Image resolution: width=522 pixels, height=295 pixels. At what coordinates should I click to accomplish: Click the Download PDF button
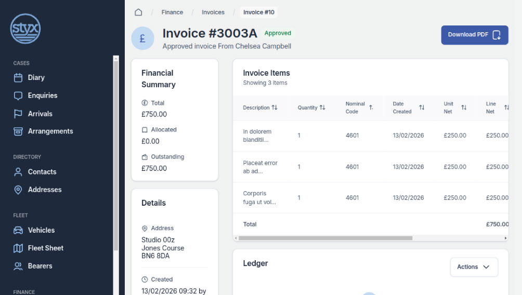point(474,35)
